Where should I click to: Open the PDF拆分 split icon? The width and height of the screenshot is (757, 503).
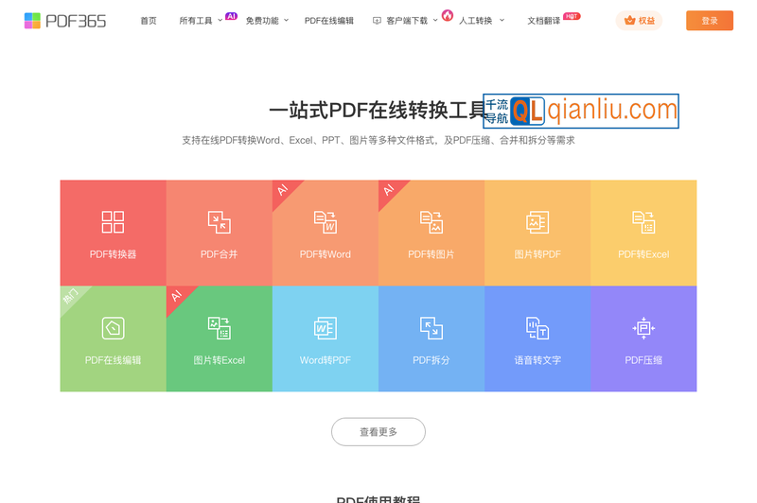[x=431, y=328]
